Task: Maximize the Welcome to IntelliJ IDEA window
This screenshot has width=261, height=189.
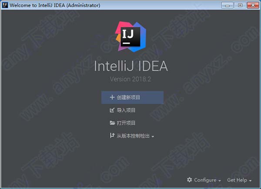Action: coord(240,5)
